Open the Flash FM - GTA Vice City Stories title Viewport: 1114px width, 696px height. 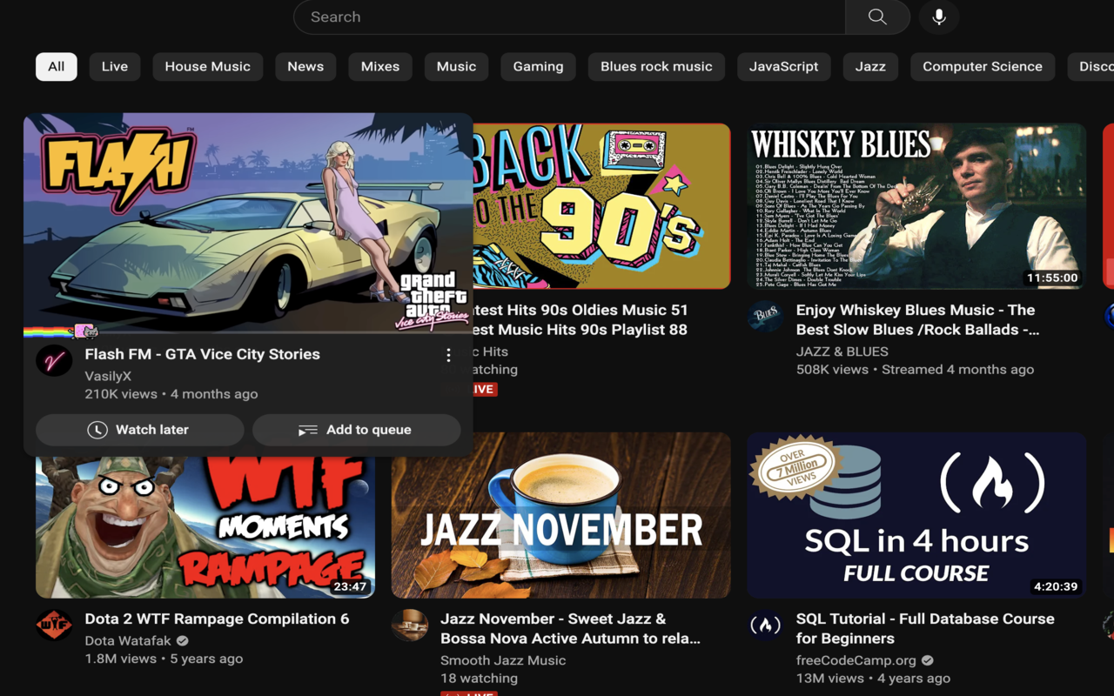202,354
